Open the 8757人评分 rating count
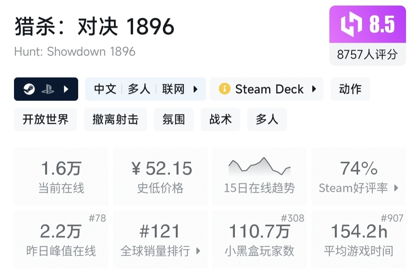This screenshot has height=272, width=420. coord(367,54)
